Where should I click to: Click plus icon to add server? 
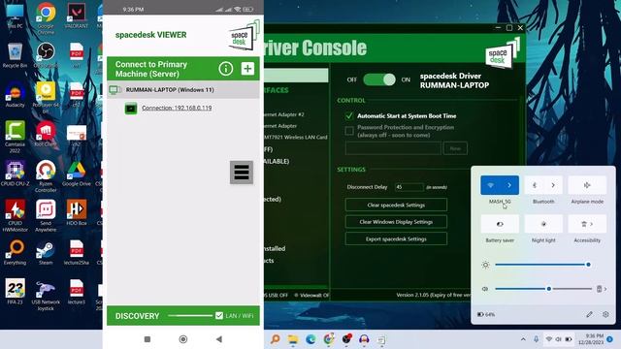[247, 69]
